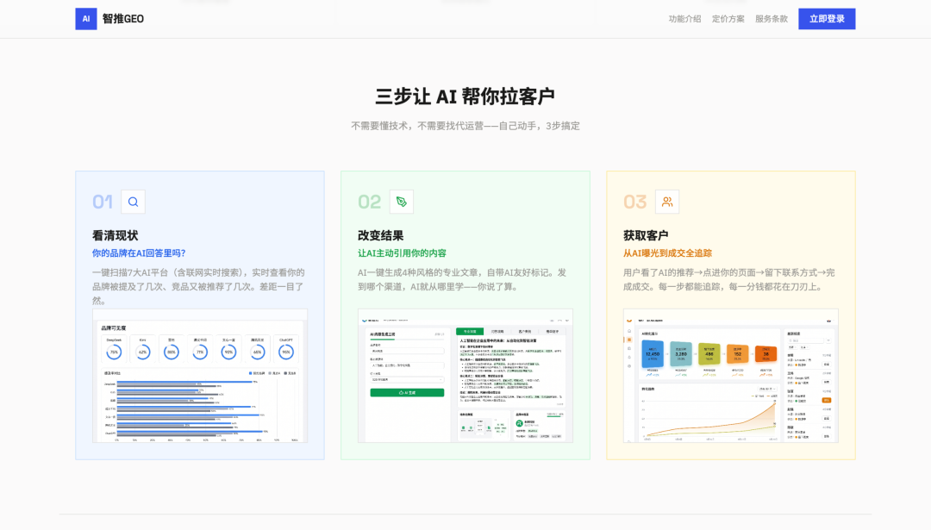Open the 功能介绍 navigation link
Screen dimensions: 931x530
[x=684, y=19]
